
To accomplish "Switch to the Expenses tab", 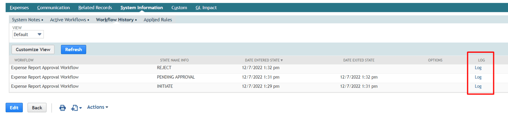I will pyautogui.click(x=19, y=8).
